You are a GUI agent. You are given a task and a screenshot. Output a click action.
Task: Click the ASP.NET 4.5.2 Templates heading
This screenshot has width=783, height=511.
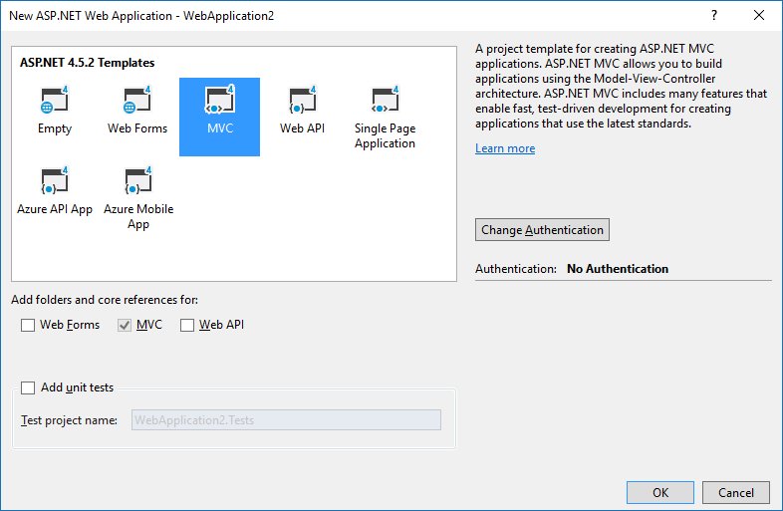click(88, 63)
